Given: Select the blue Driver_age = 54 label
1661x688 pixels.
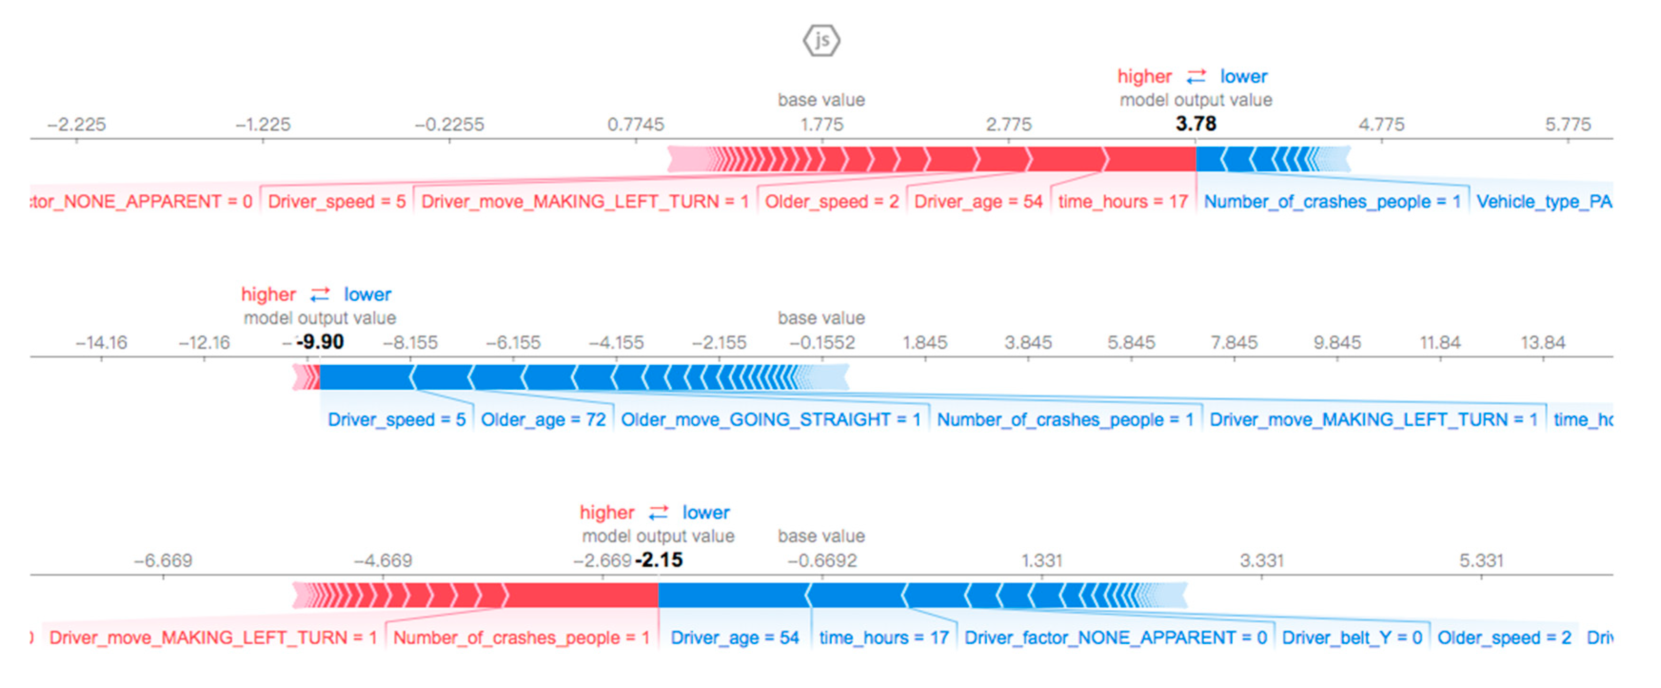Looking at the screenshot, I should pos(735,638).
